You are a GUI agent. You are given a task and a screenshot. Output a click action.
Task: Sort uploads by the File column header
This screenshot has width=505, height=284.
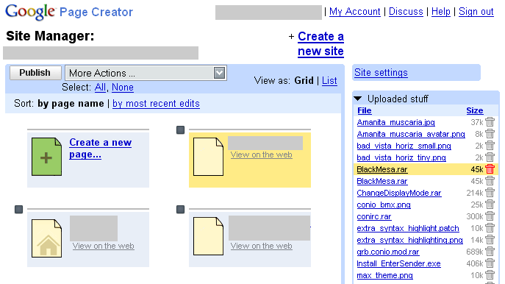click(365, 110)
